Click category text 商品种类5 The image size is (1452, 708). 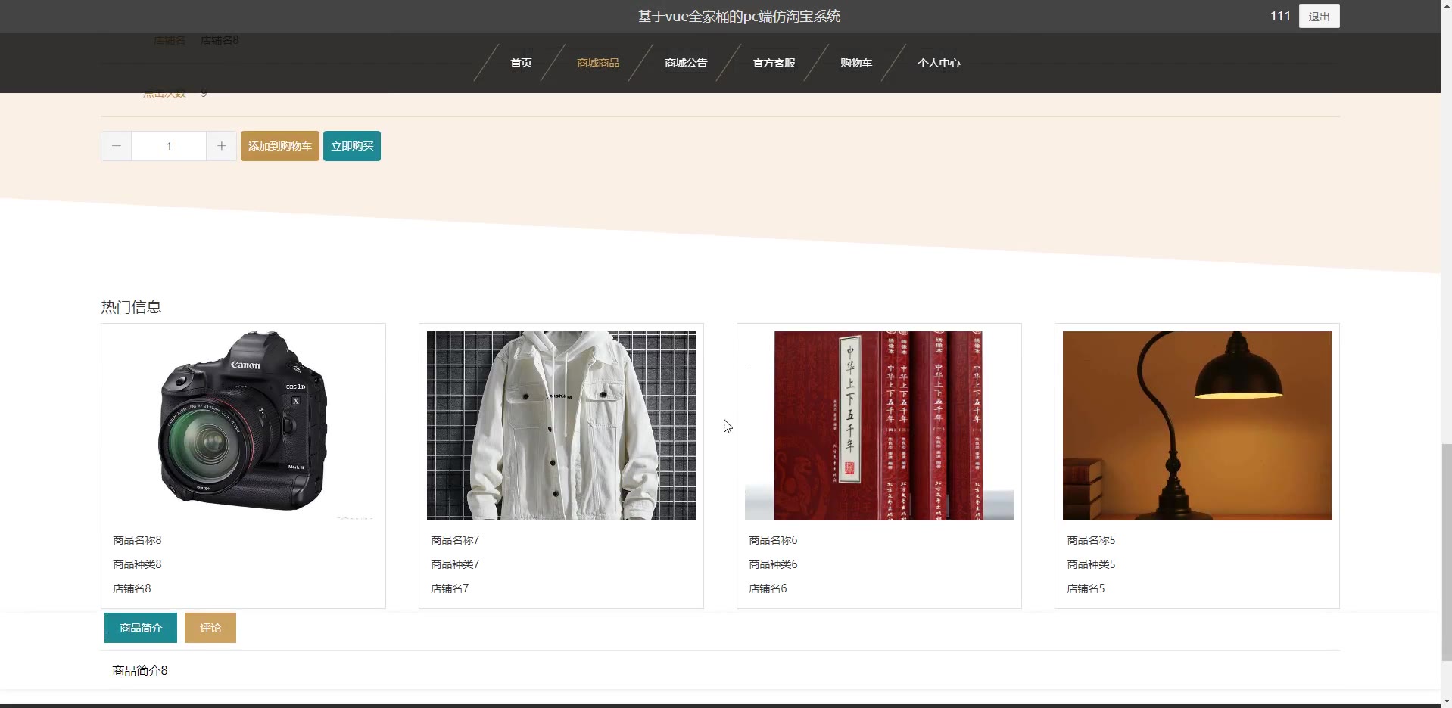[x=1091, y=564]
